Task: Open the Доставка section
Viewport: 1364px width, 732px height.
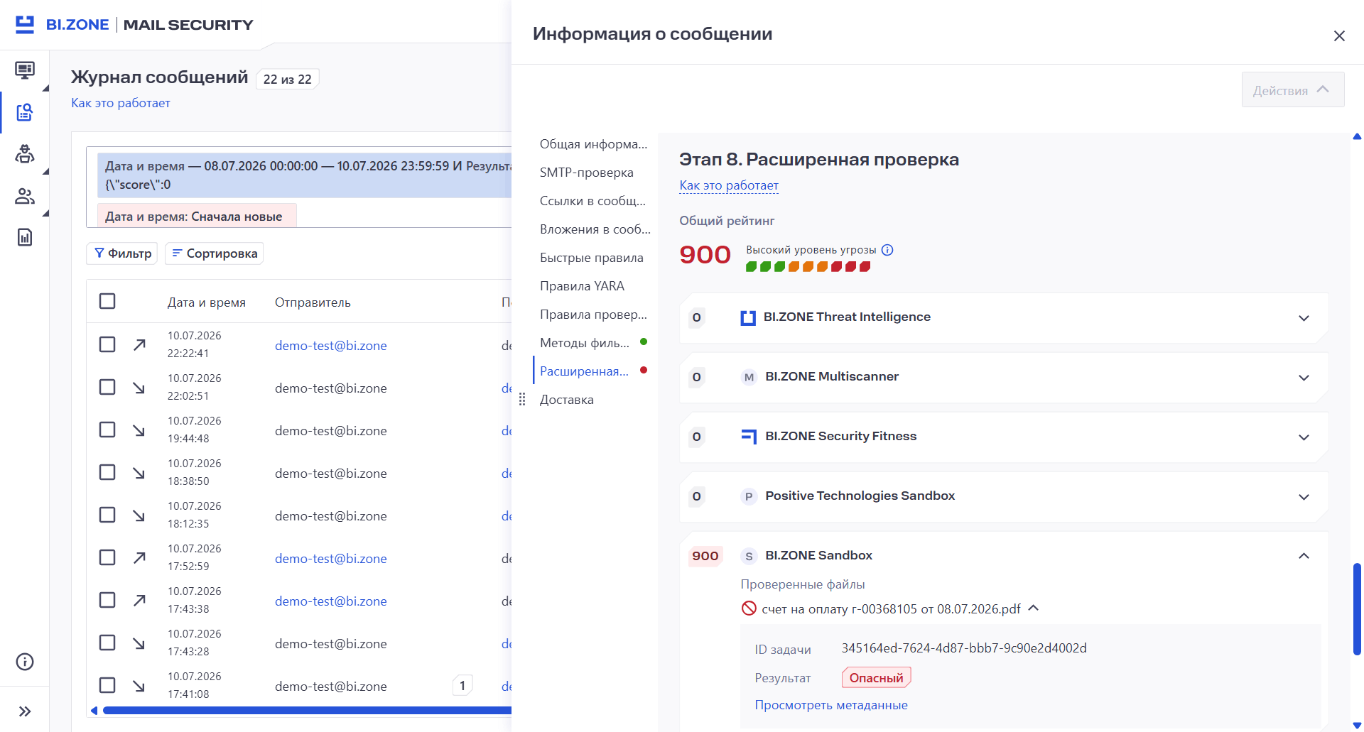Action: coord(566,400)
